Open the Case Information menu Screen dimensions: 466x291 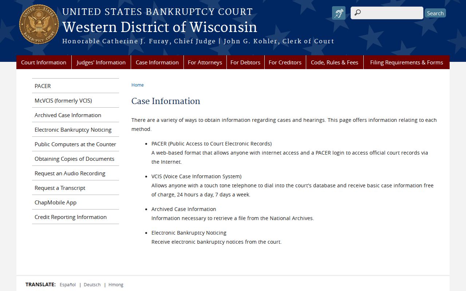pyautogui.click(x=157, y=62)
